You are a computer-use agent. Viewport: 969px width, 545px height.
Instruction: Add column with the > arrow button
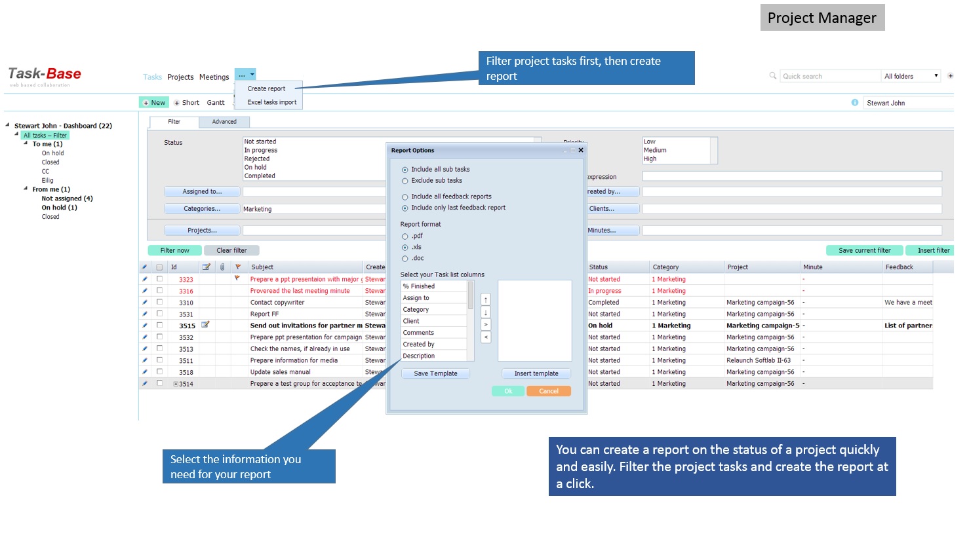(486, 325)
